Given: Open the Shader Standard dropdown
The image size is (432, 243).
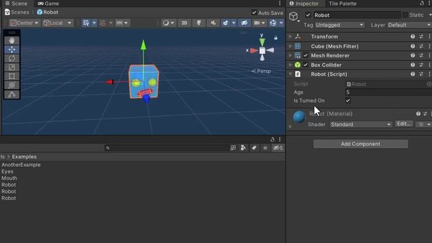Looking at the screenshot, I should [360, 124].
